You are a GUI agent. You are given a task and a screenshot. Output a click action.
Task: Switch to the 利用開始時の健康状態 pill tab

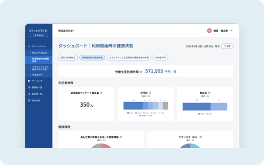92,57
